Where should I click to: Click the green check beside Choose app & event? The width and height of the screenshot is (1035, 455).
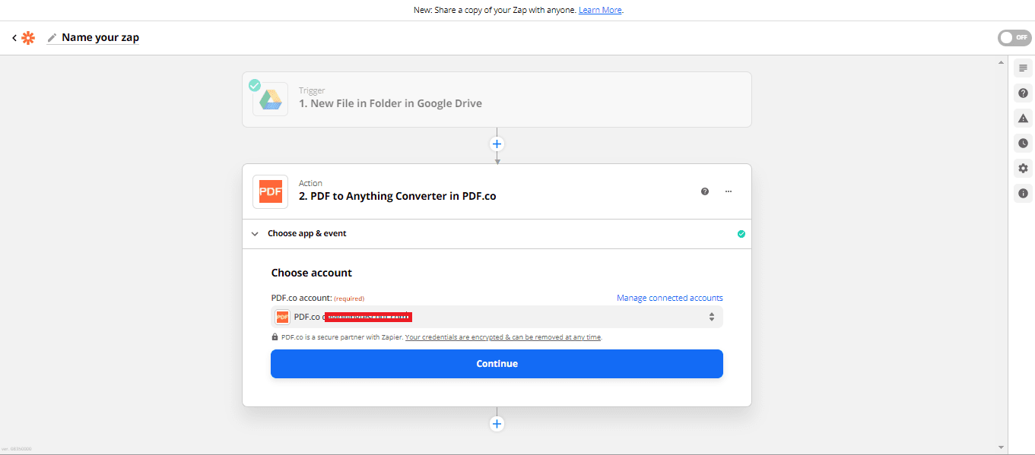click(x=741, y=234)
